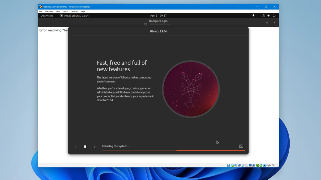321x180 pixels.
Task: Click the mouse integration status icon
Action: (x=261, y=165)
